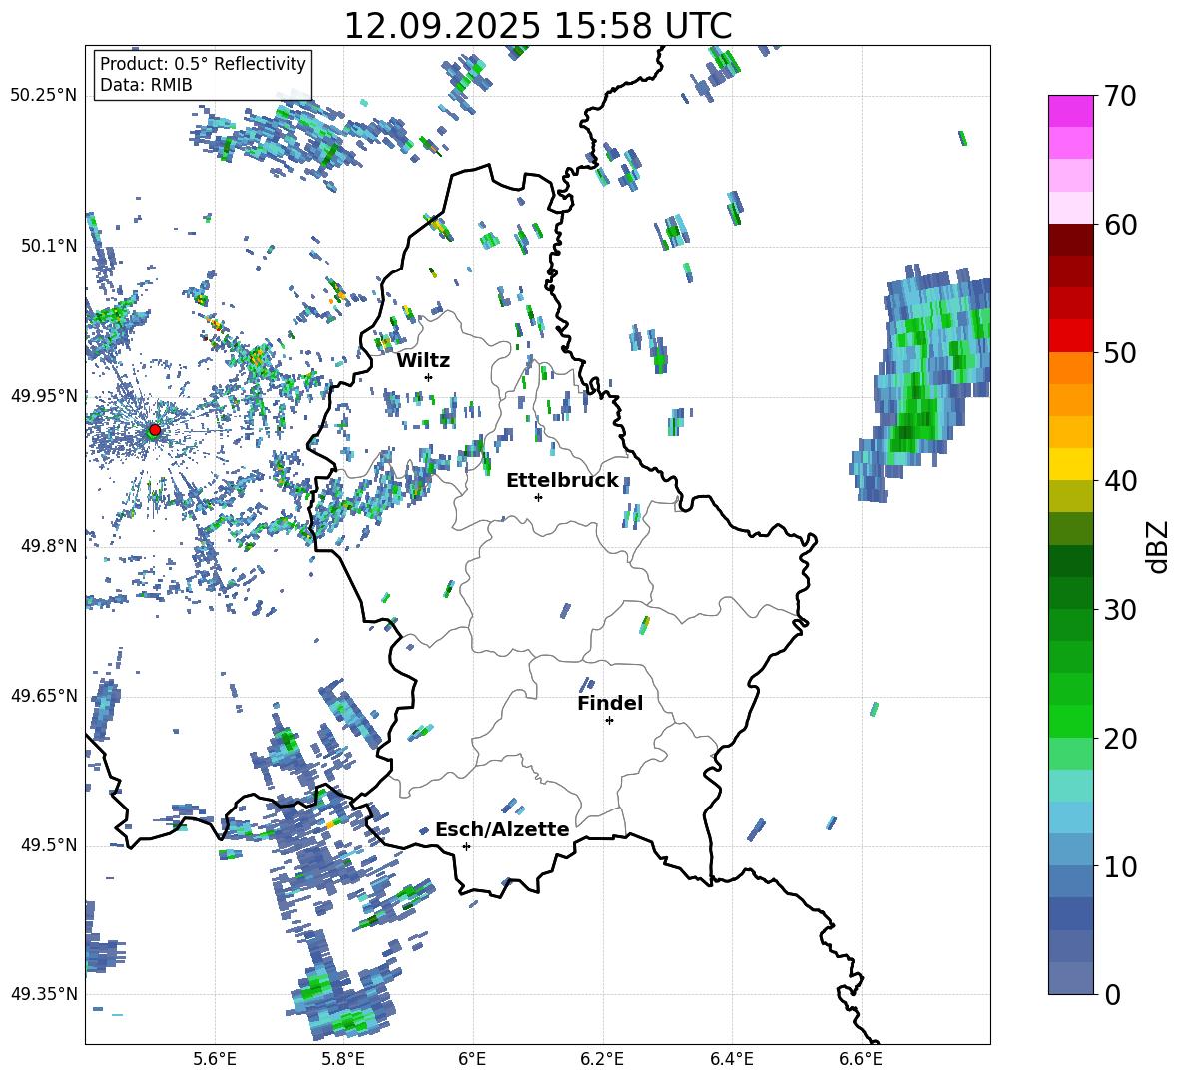Click the Esch/Alzette location cross marker
Viewport: 1182px width, 1079px height.
pos(466,846)
